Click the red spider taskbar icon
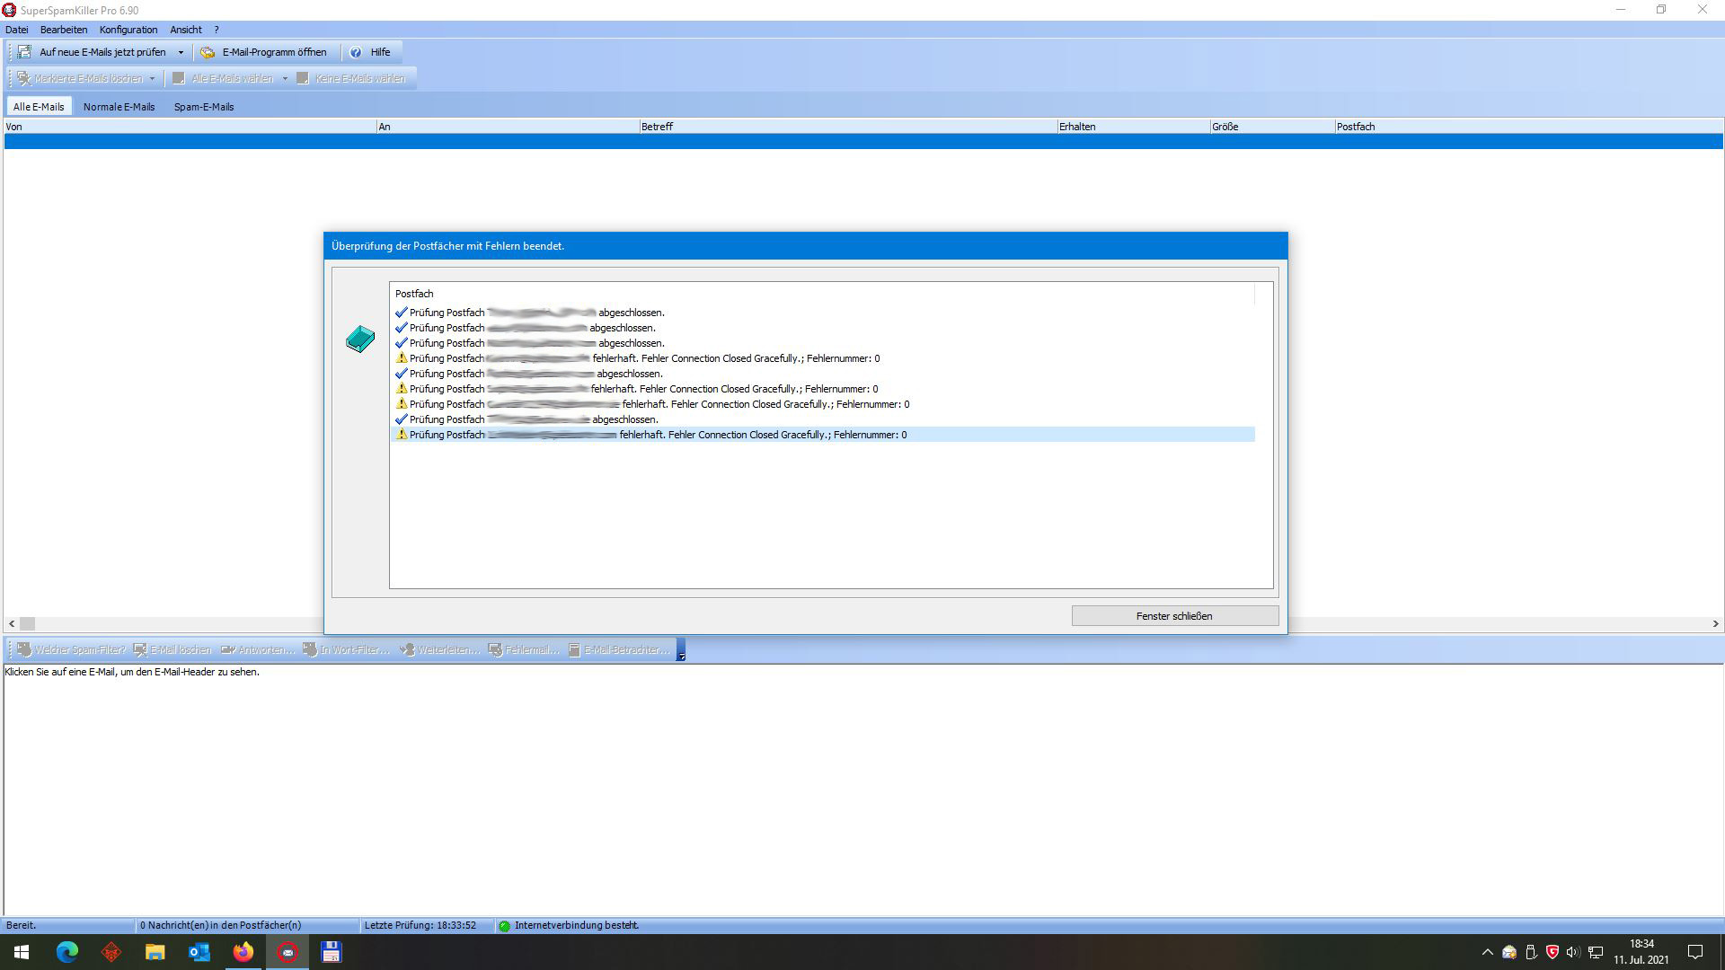Image resolution: width=1725 pixels, height=970 pixels. (x=111, y=952)
